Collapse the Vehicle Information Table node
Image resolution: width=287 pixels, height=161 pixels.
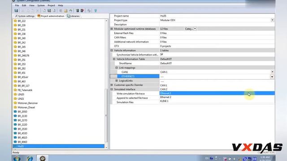[114, 59]
